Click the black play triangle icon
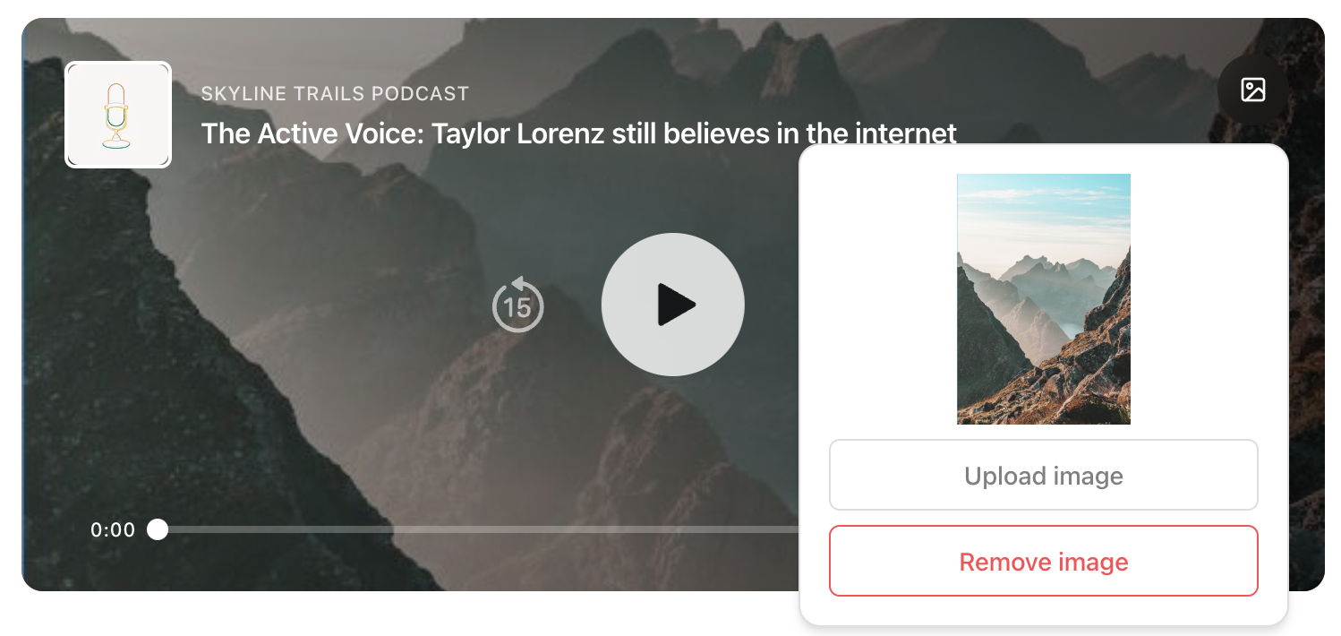 676,305
